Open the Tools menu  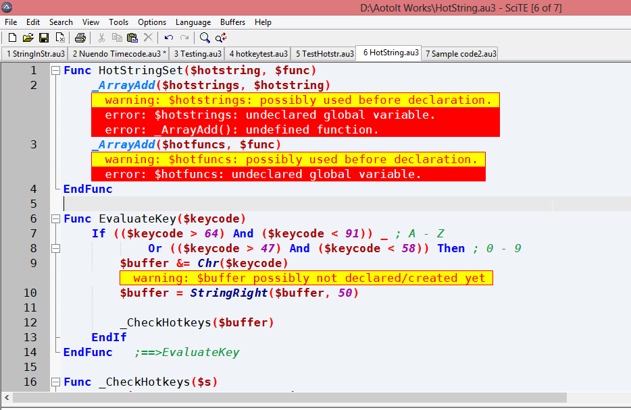[x=119, y=22]
